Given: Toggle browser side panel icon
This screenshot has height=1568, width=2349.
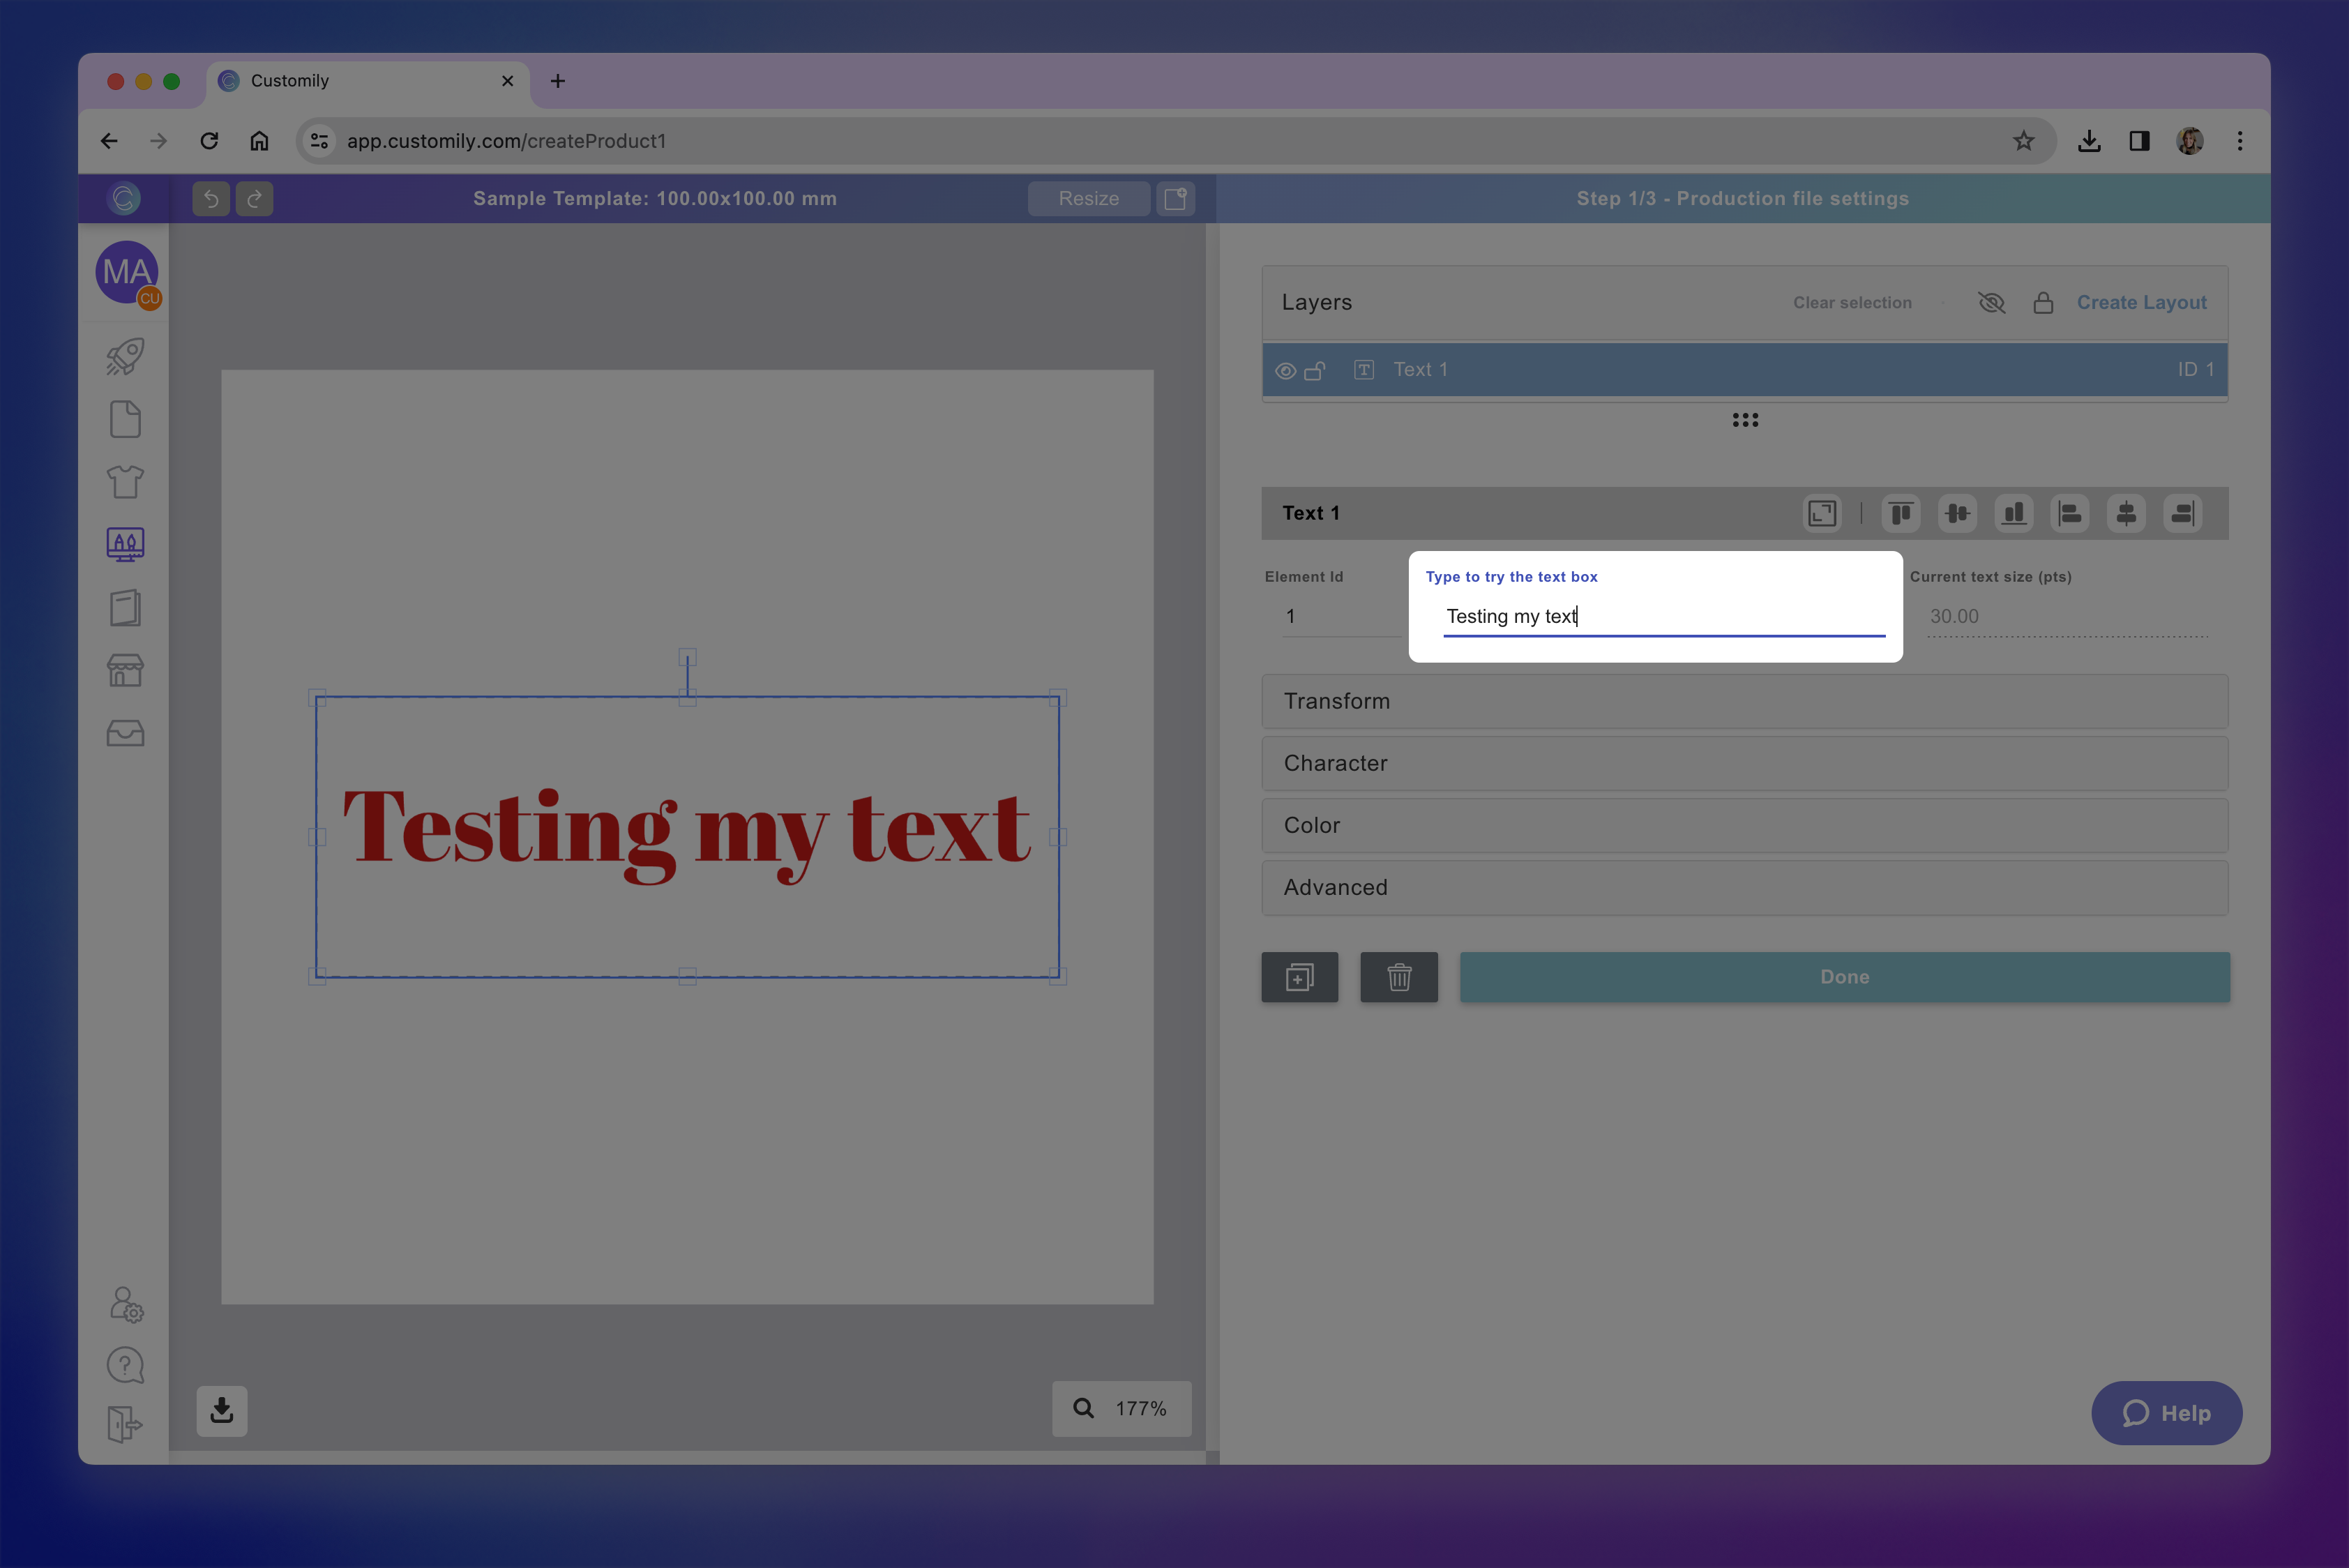Looking at the screenshot, I should click(2139, 141).
